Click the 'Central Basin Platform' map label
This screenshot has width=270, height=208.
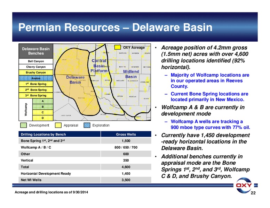coord(99,66)
